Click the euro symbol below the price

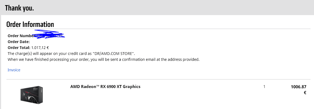(305, 93)
